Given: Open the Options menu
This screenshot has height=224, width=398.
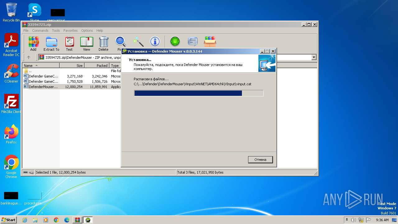Looking at the screenshot, I should [87, 30].
